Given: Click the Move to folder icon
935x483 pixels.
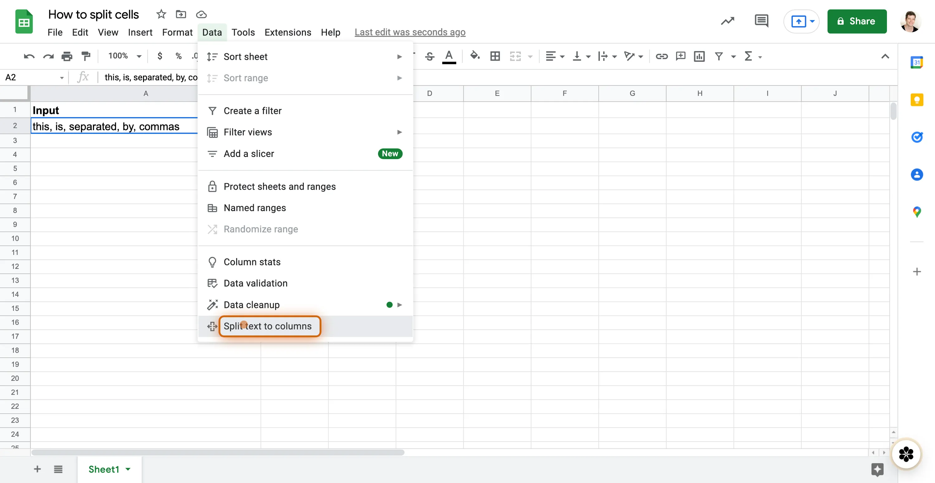Looking at the screenshot, I should [x=181, y=14].
